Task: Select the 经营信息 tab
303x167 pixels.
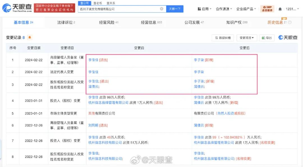Action: [x=151, y=22]
